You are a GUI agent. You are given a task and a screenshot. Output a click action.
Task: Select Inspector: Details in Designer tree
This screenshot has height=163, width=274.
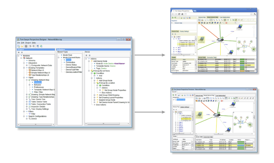coord(38,106)
